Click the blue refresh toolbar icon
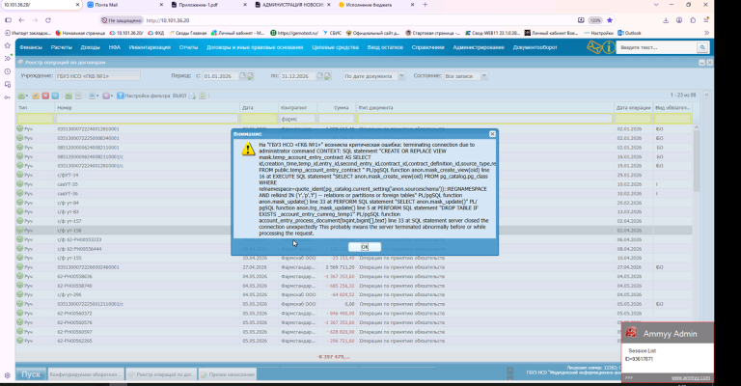Image resolution: width=741 pixels, height=386 pixels. [x=55, y=96]
